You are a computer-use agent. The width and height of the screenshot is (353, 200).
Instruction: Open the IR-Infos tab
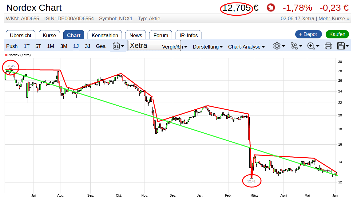188,35
